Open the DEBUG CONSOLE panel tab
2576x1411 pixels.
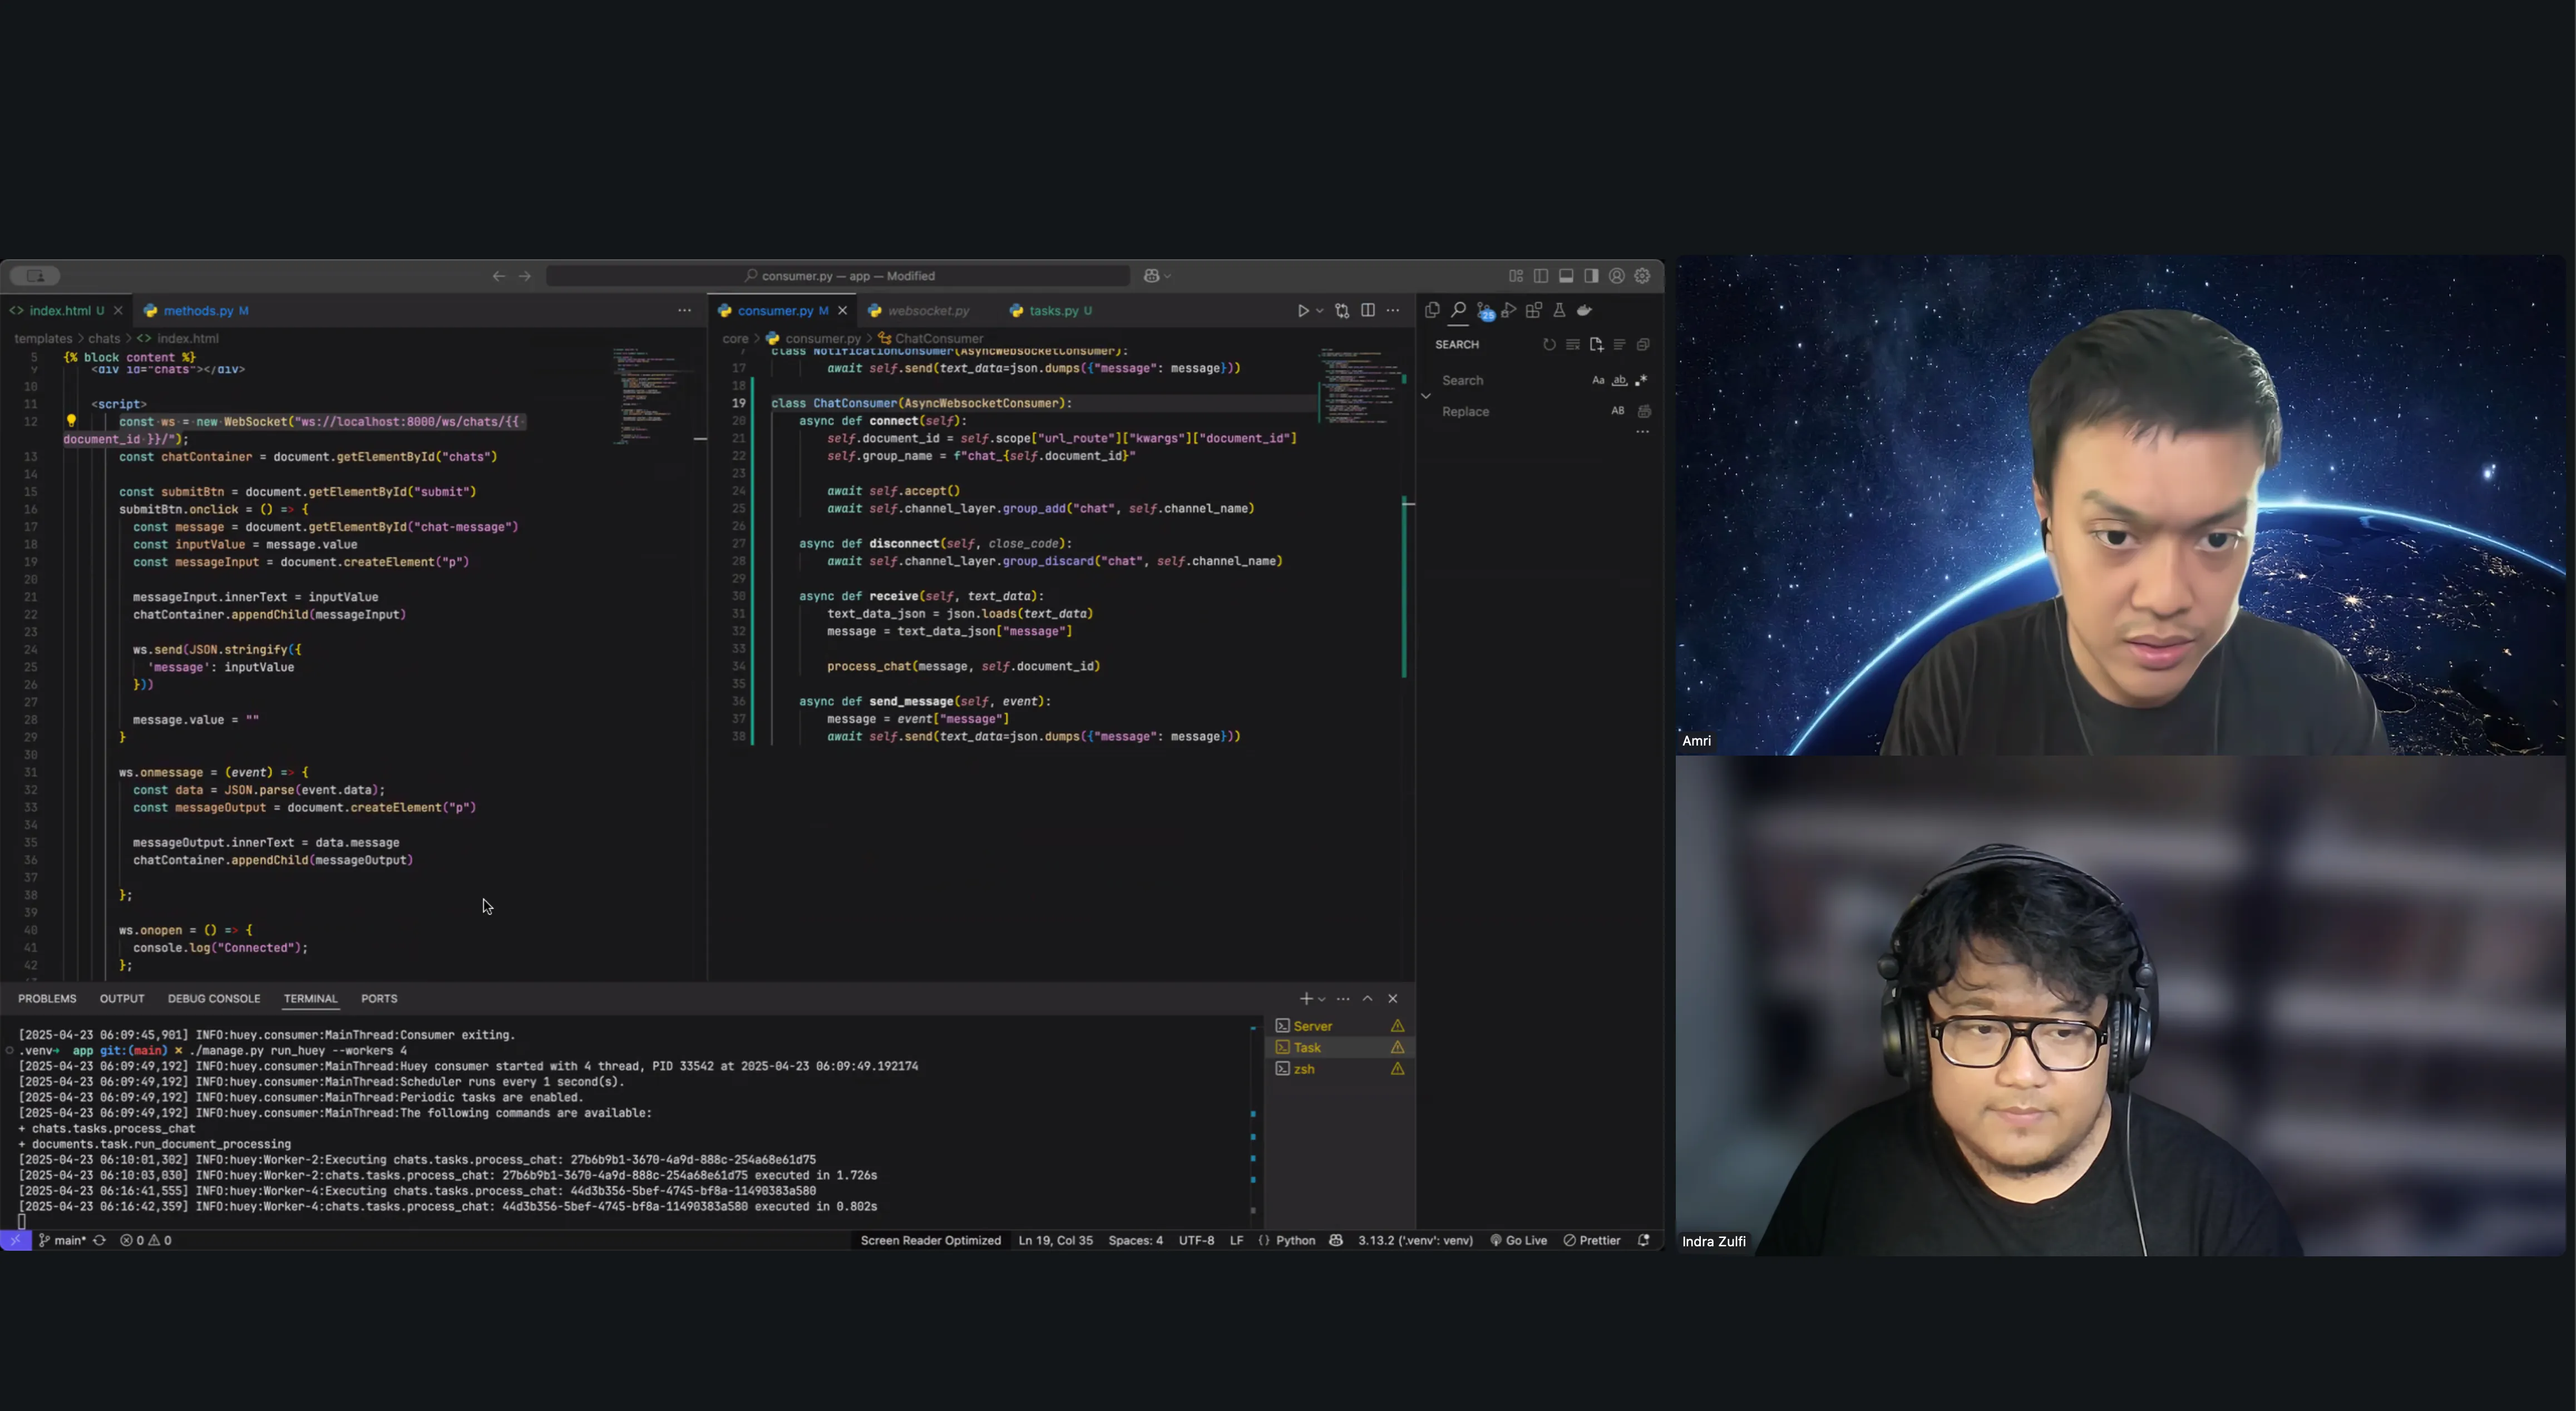[x=214, y=999]
